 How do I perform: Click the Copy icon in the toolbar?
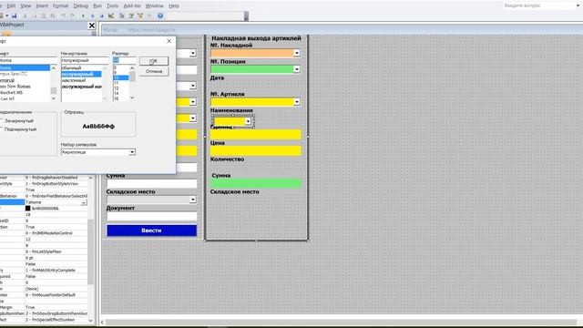(35, 16)
